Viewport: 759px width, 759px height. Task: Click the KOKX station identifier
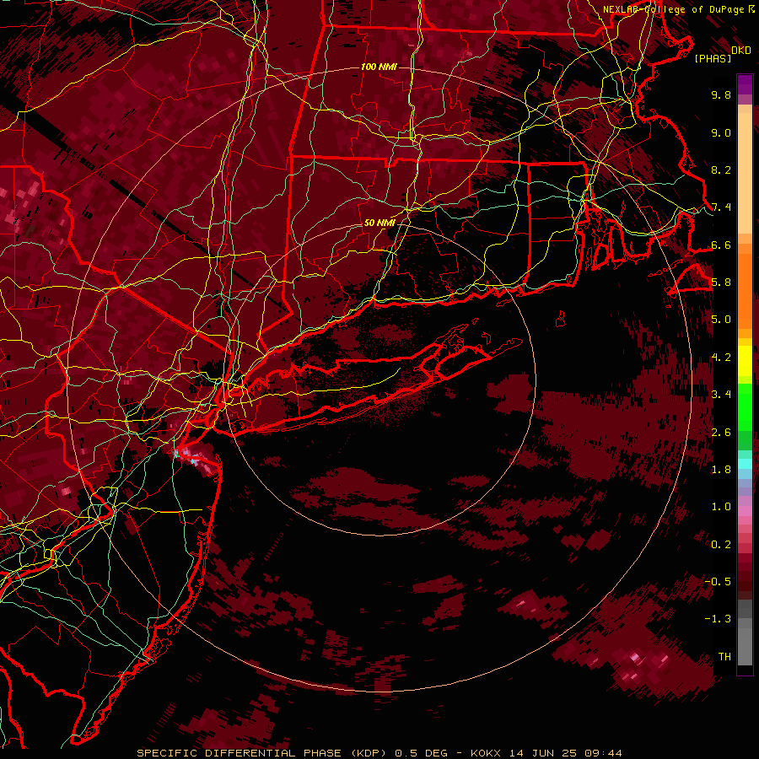[x=487, y=753]
